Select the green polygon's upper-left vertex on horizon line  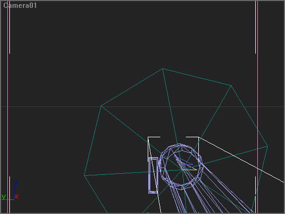pyautogui.click(x=101, y=106)
